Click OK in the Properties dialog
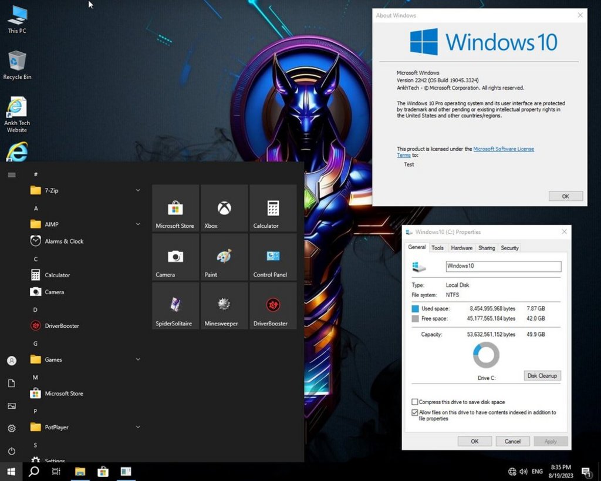 (474, 441)
